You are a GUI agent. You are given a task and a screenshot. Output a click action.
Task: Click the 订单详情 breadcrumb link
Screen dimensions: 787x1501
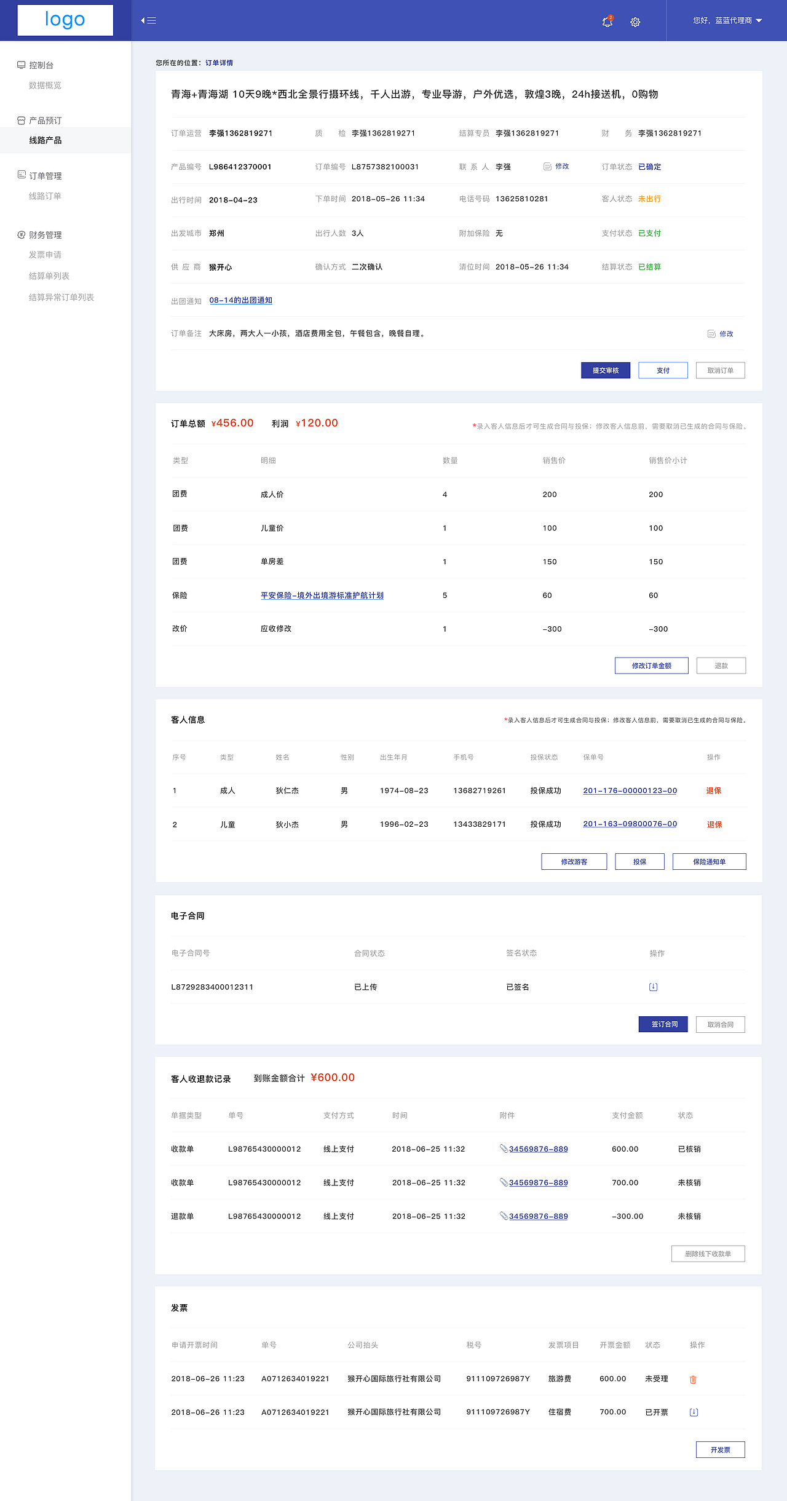[x=219, y=63]
